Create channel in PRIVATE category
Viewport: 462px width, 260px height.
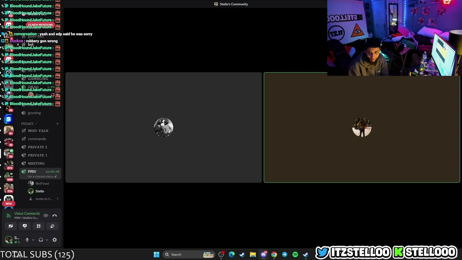point(57,124)
